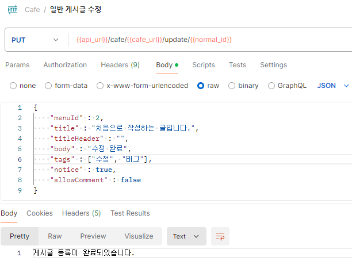Image resolution: width=352 pixels, height=261 pixels.
Task: Open the response Cookies tab
Action: 40,213
